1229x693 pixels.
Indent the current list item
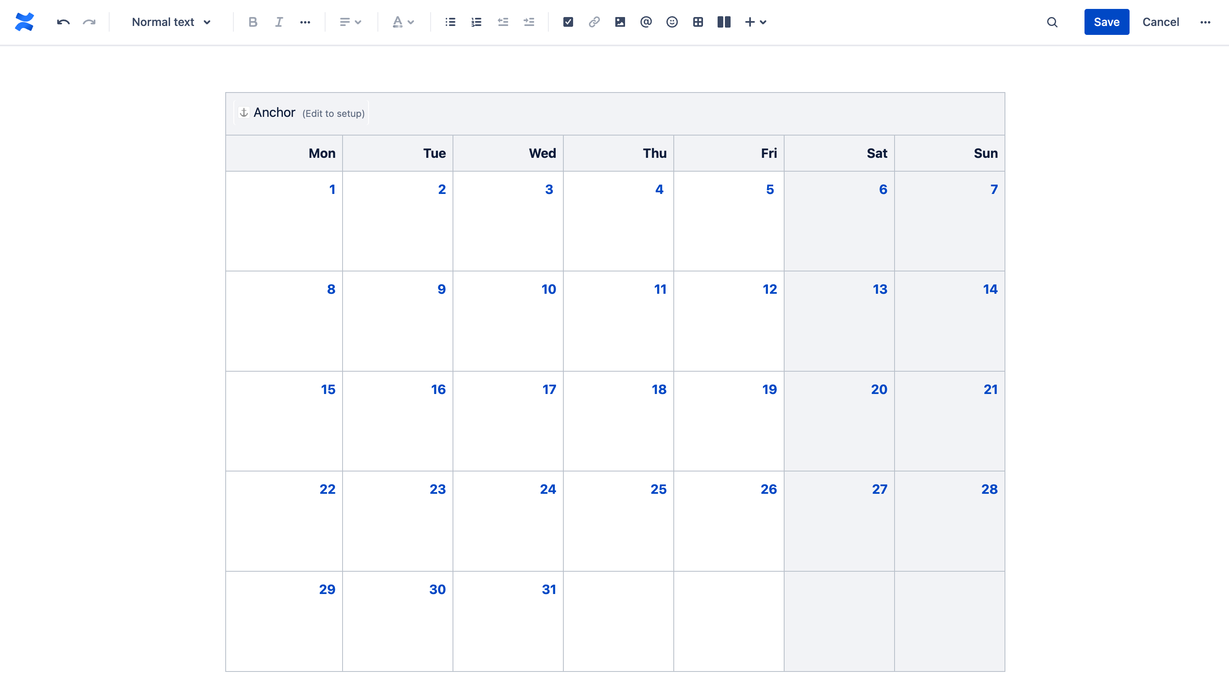point(528,22)
